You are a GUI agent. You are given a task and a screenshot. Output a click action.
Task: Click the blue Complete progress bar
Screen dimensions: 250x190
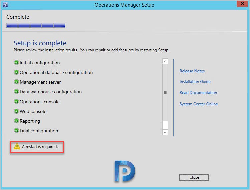click(36, 25)
